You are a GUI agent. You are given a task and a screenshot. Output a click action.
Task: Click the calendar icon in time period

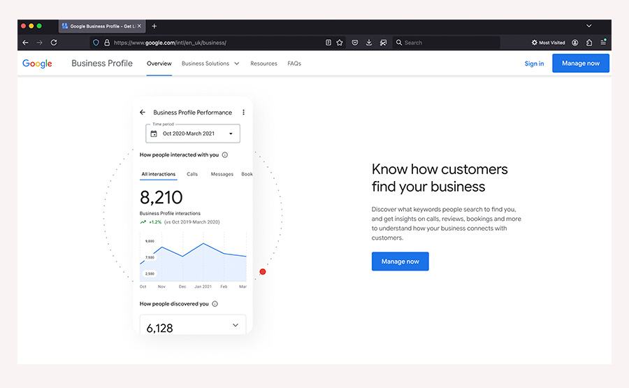[154, 134]
